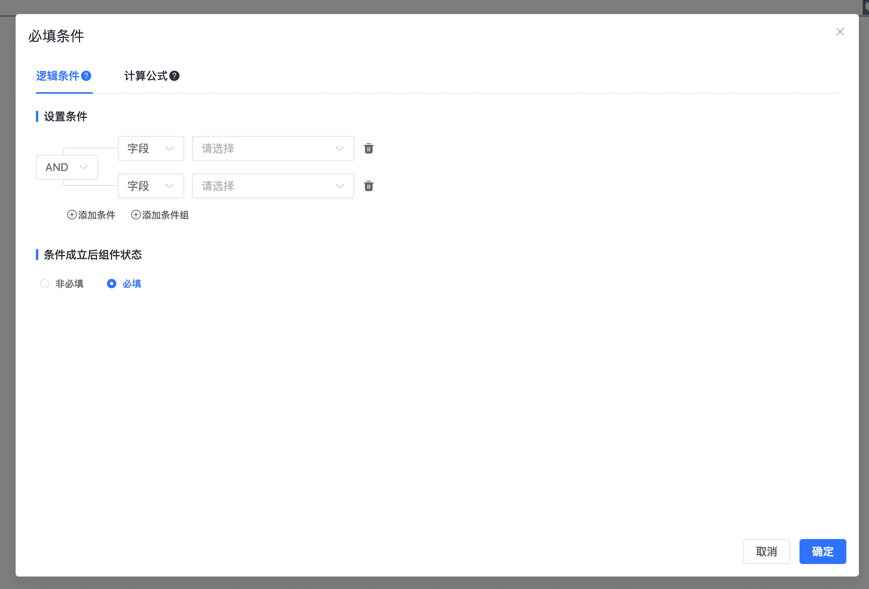Switch to the 计算公式 tab
This screenshot has width=869, height=589.
click(146, 76)
